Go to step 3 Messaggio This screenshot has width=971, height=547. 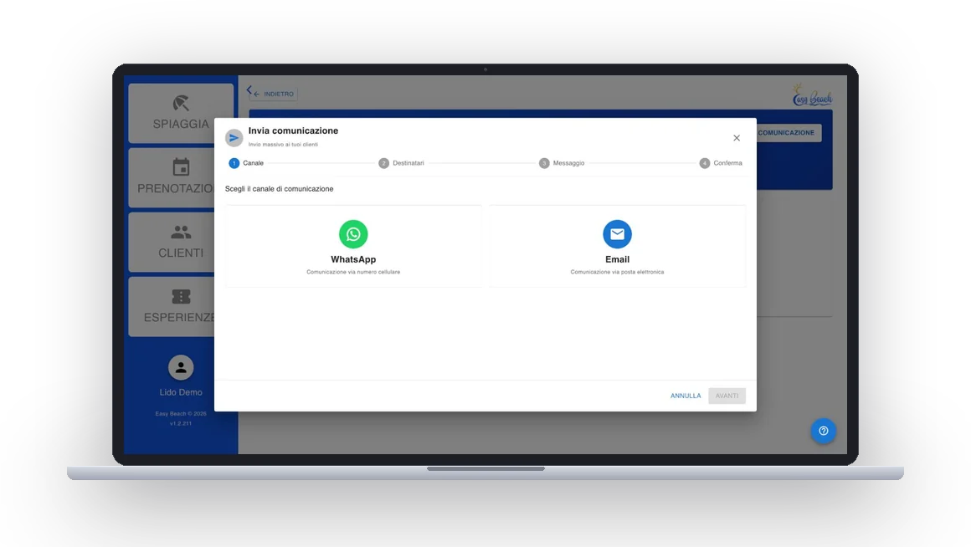[562, 163]
